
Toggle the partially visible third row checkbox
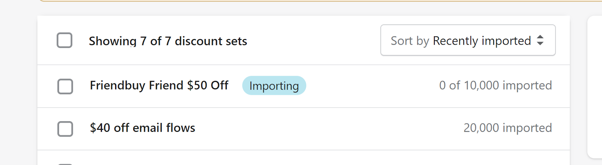(x=65, y=163)
